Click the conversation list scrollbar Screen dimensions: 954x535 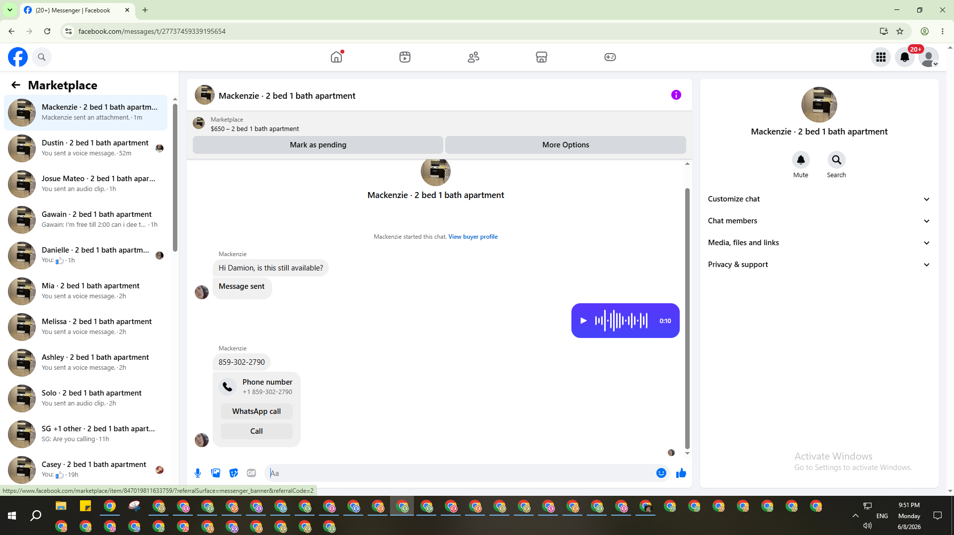175,177
